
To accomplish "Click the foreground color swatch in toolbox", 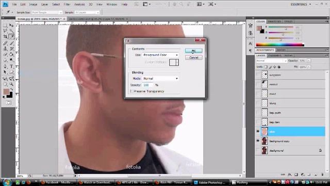I will point(6,92).
